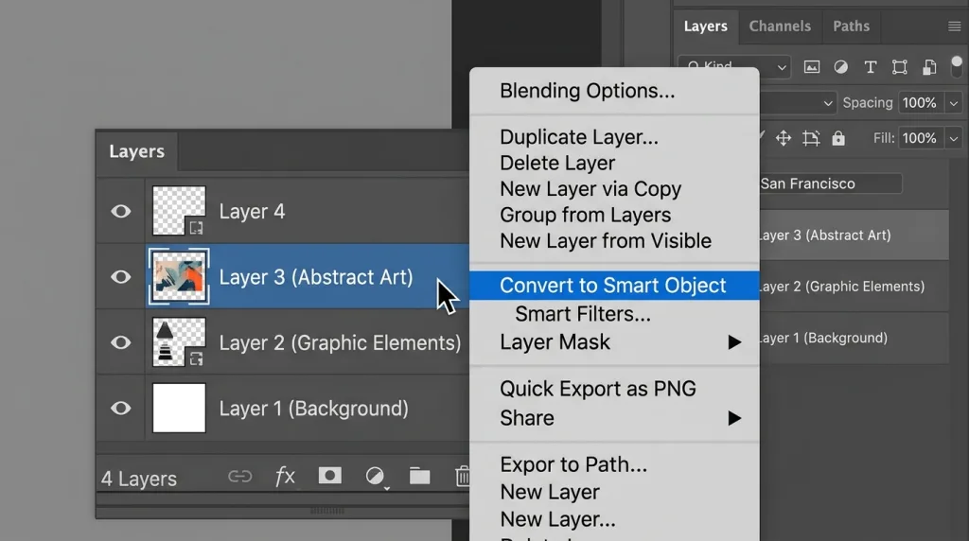This screenshot has height=541, width=969.
Task: Create a new group folder icon
Action: (x=419, y=476)
